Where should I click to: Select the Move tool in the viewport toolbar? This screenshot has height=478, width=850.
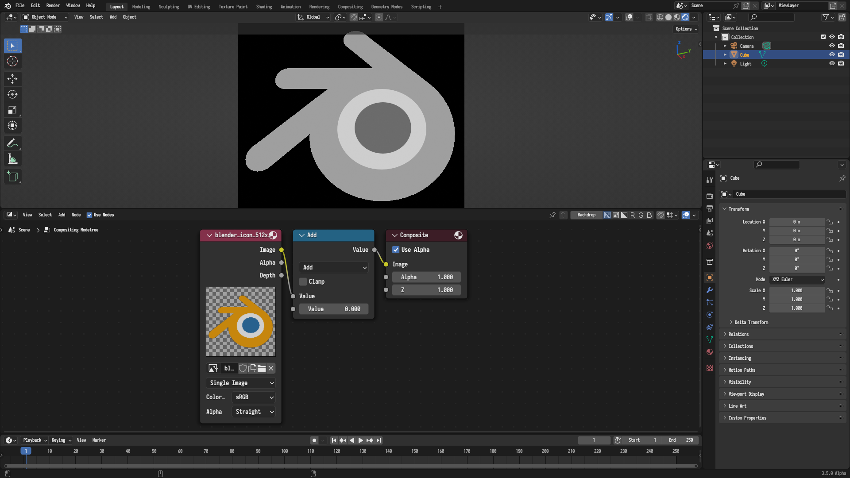pos(12,79)
